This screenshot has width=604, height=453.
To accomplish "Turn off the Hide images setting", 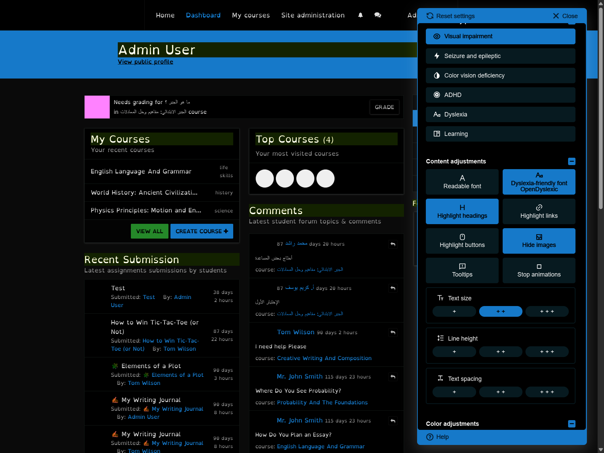I will click(539, 241).
